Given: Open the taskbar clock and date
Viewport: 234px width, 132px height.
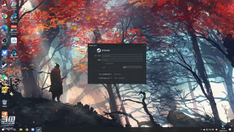Looking at the screenshot, I should [x=223, y=129].
